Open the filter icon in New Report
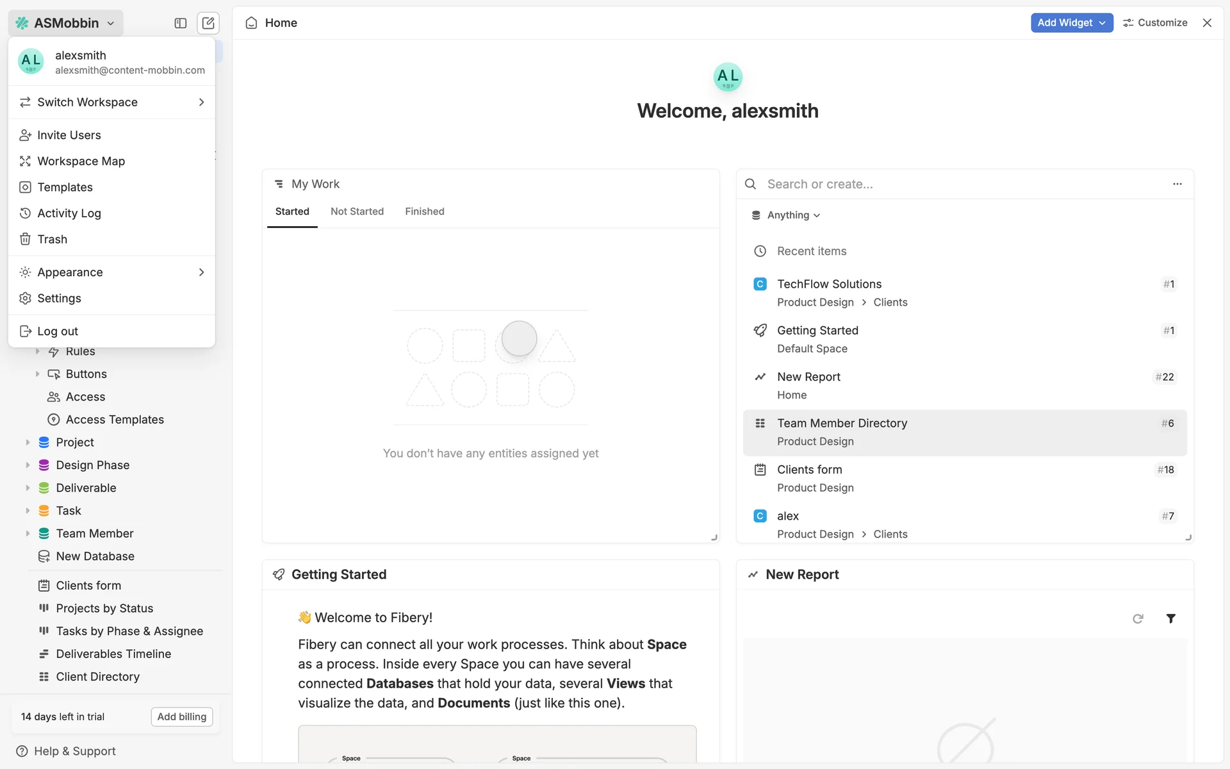 [x=1170, y=618]
